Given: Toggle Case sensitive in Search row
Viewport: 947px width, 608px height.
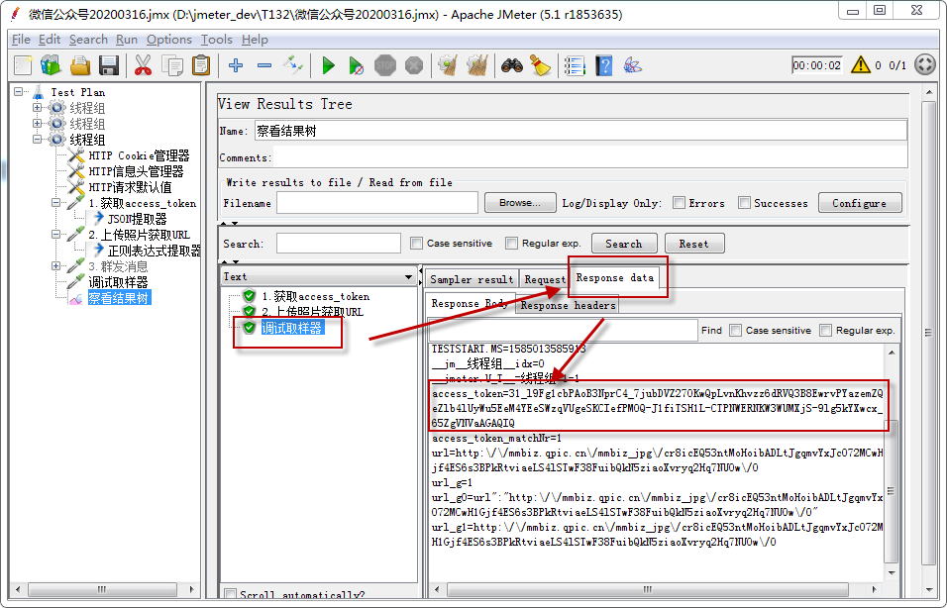Looking at the screenshot, I should tap(416, 244).
